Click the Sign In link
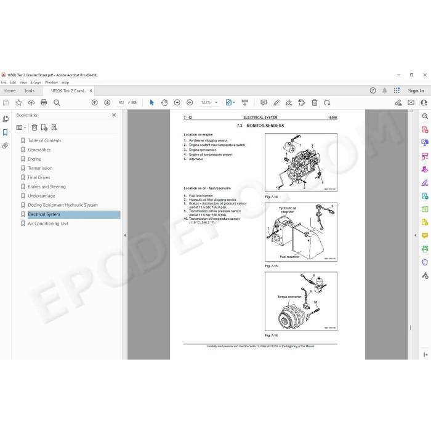431x431 pixels. pos(416,91)
